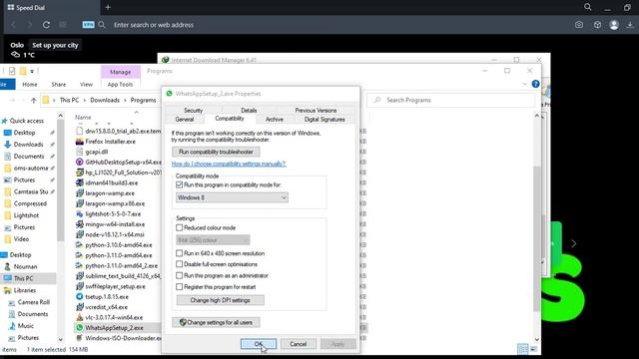Switch to the Digital Signatures tab
This screenshot has height=359, width=639.
[x=324, y=120]
